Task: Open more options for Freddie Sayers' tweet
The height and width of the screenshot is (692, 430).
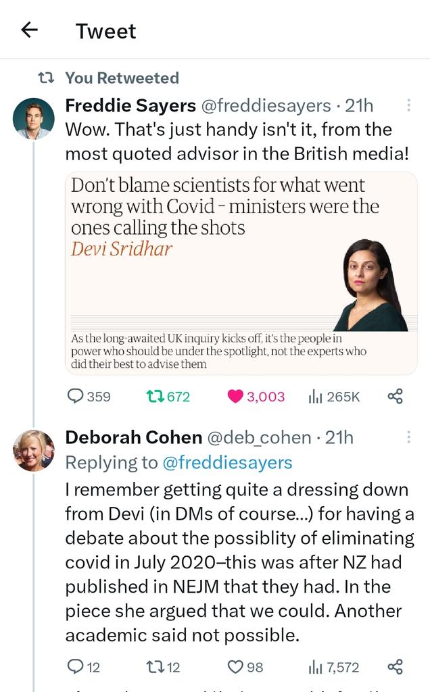Action: tap(408, 106)
